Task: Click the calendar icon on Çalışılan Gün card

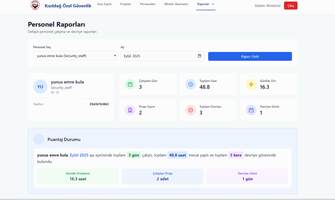Action: [x=130, y=84]
